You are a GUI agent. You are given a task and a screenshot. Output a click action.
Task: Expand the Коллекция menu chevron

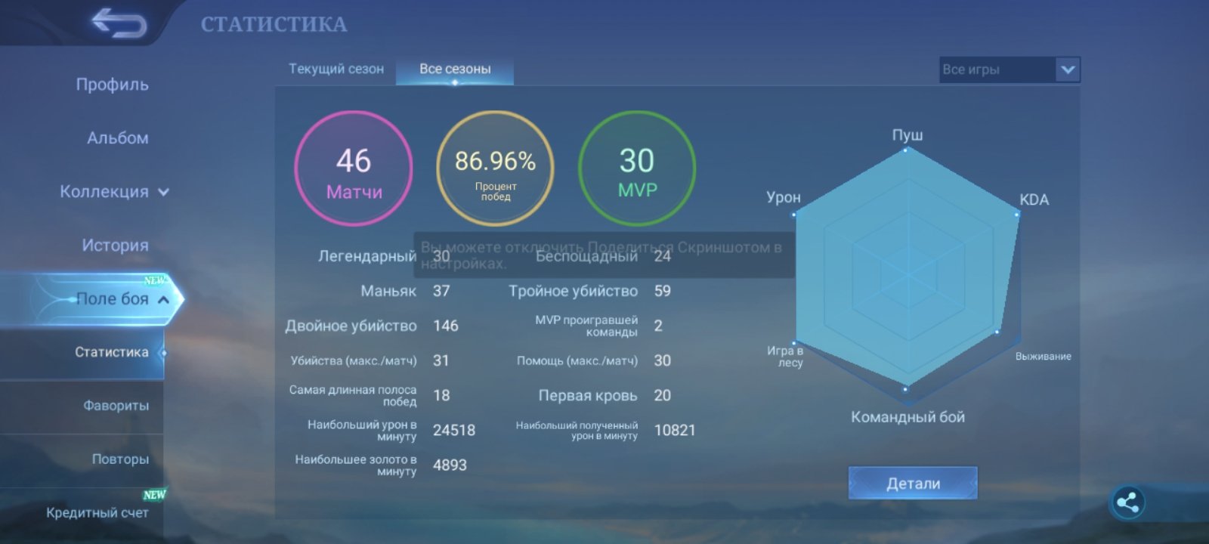click(x=163, y=192)
